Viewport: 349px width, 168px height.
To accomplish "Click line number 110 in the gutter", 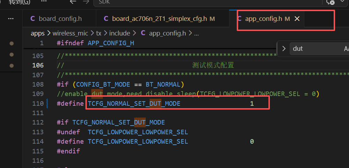I will tap(38, 104).
